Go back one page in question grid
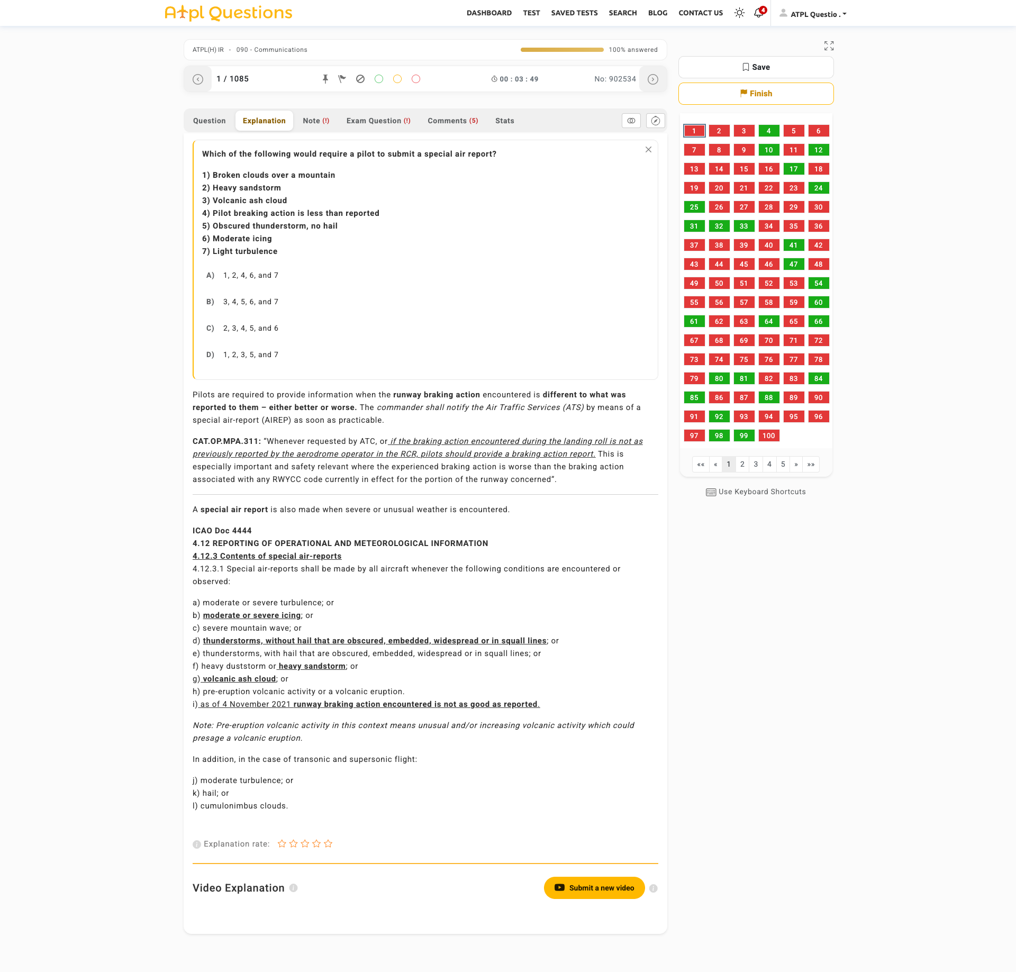 click(x=715, y=464)
